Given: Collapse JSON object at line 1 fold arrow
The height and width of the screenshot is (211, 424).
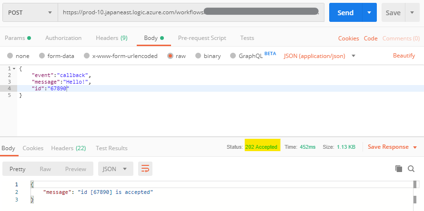Looking at the screenshot, I should (x=14, y=69).
